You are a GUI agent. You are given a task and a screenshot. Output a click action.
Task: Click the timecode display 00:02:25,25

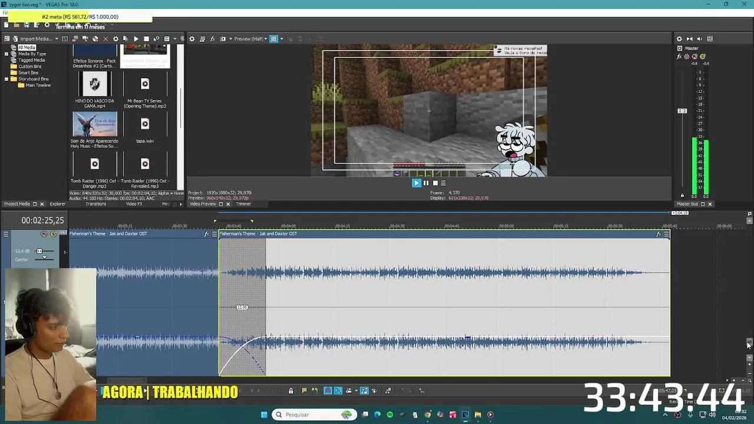click(42, 220)
